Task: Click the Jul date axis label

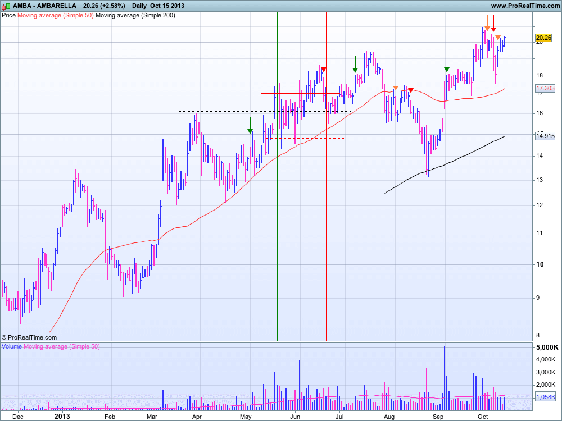Action: click(x=339, y=417)
